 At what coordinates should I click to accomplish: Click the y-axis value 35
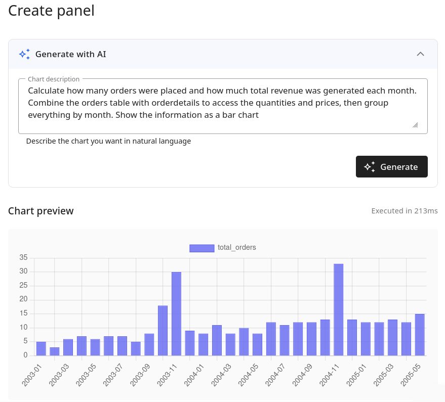(x=23, y=257)
